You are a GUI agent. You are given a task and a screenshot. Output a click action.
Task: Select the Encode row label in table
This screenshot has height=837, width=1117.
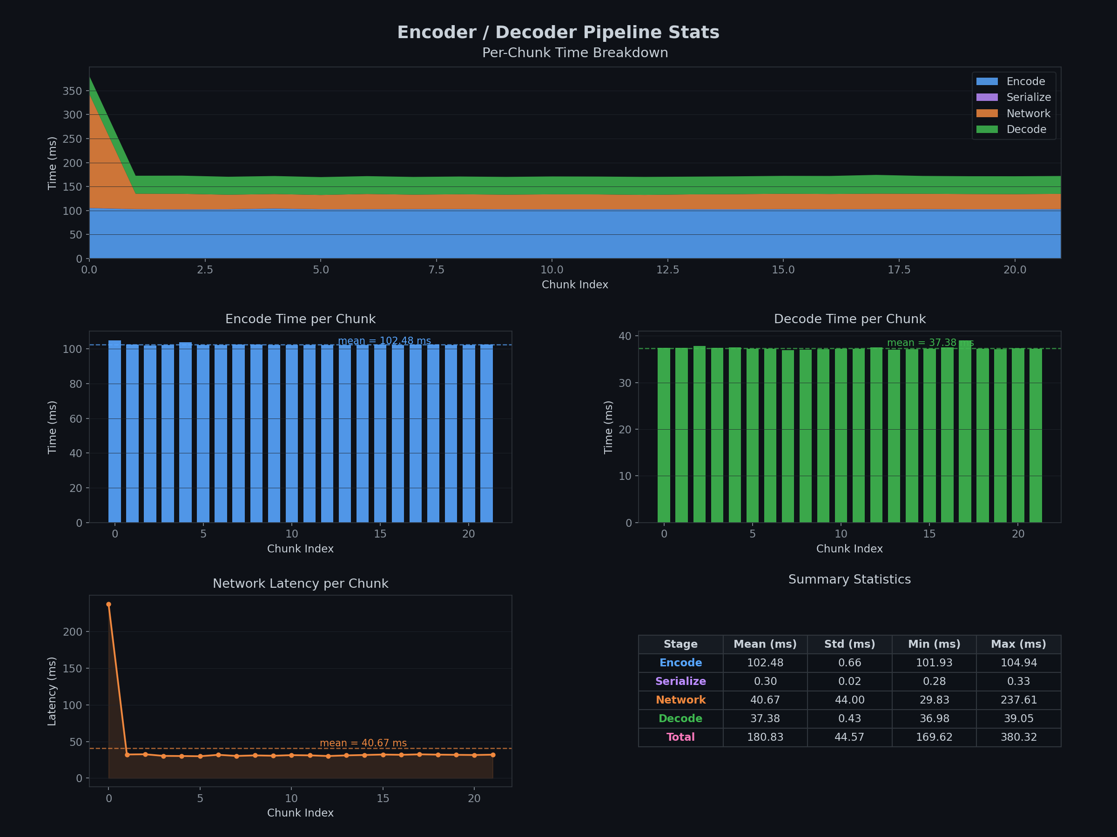pos(680,663)
